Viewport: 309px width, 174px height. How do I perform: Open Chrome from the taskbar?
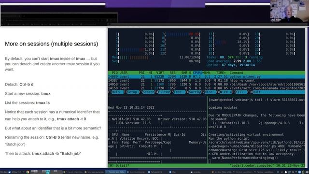click(x=28, y=172)
